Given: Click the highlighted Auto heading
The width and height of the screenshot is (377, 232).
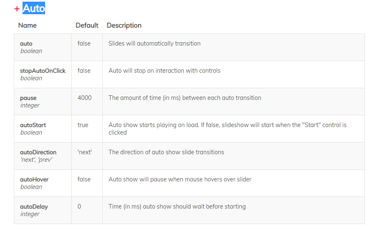Looking at the screenshot, I should (34, 8).
